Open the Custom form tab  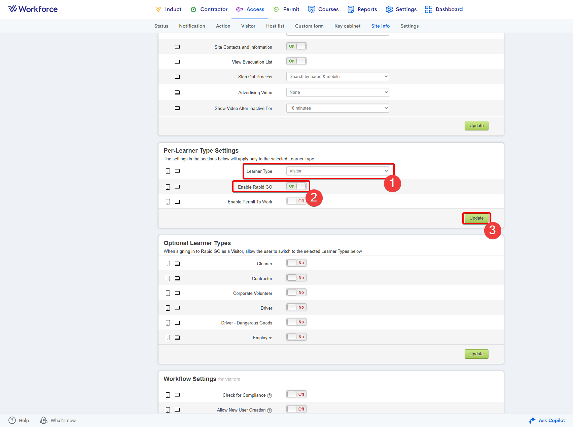click(309, 26)
